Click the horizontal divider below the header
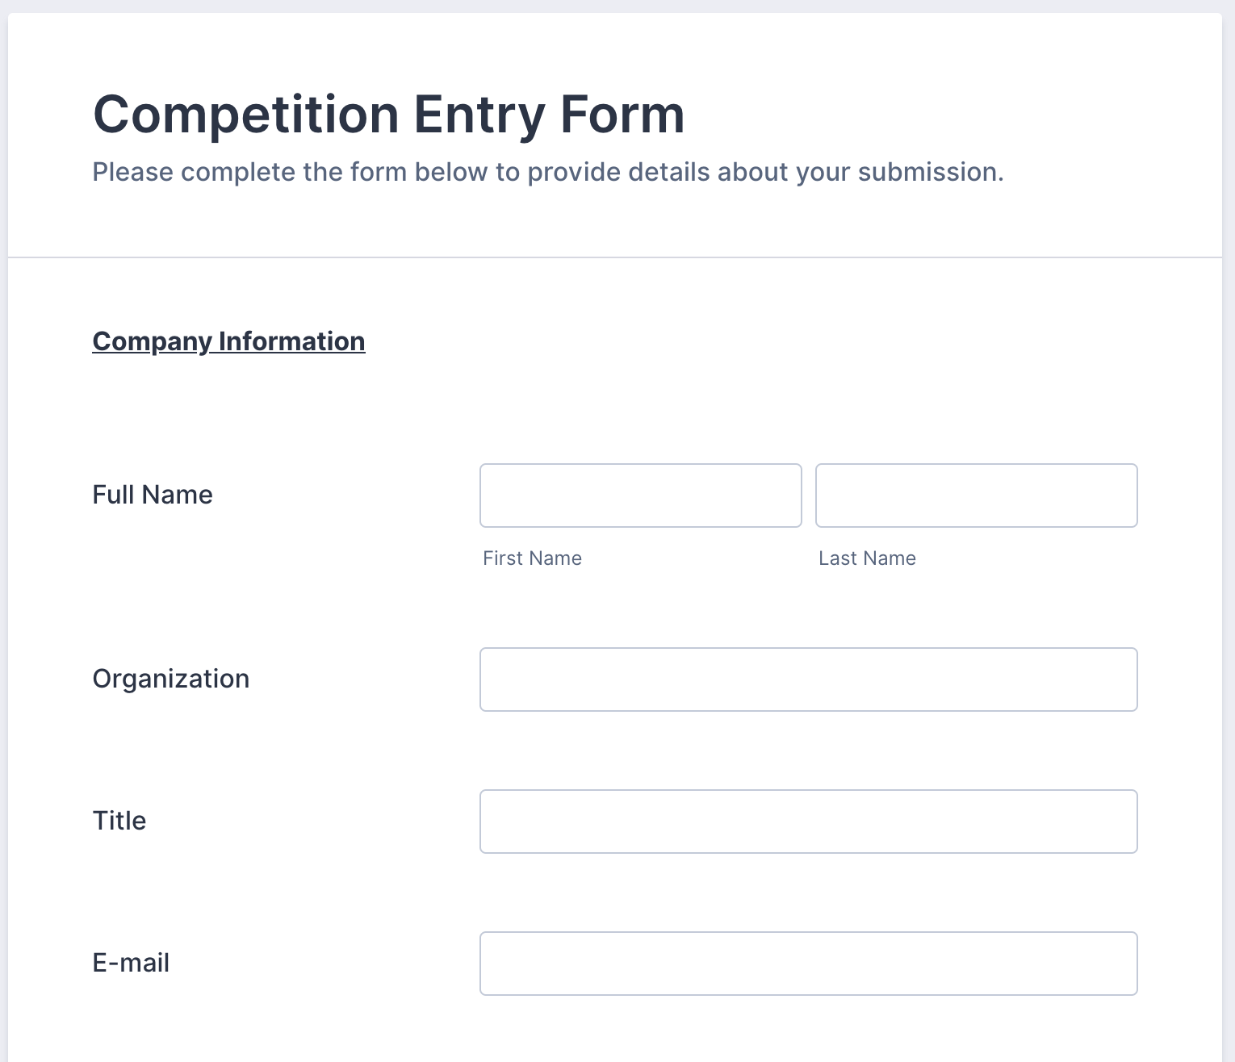Viewport: 1235px width, 1062px height. (615, 257)
